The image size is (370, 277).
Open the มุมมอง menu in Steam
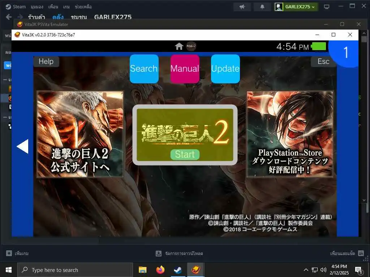37,7
